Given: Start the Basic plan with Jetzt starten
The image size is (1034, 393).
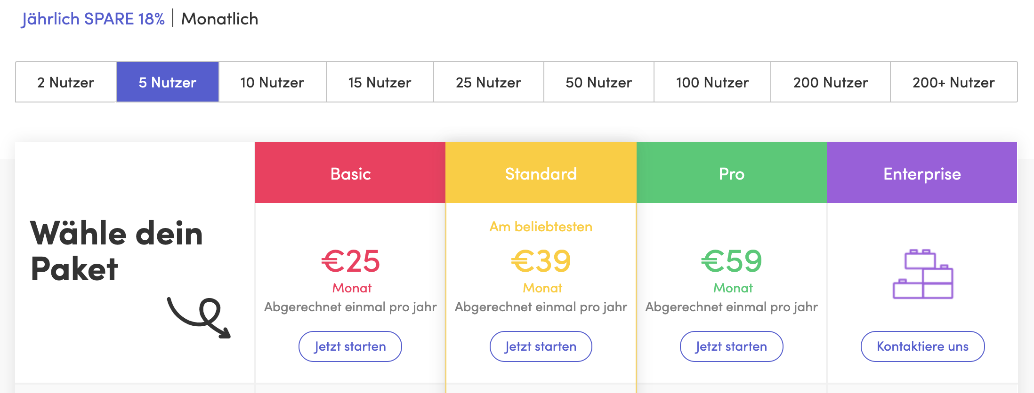Looking at the screenshot, I should click(350, 346).
